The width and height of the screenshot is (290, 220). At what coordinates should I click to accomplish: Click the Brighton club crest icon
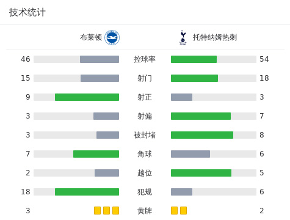(x=112, y=38)
